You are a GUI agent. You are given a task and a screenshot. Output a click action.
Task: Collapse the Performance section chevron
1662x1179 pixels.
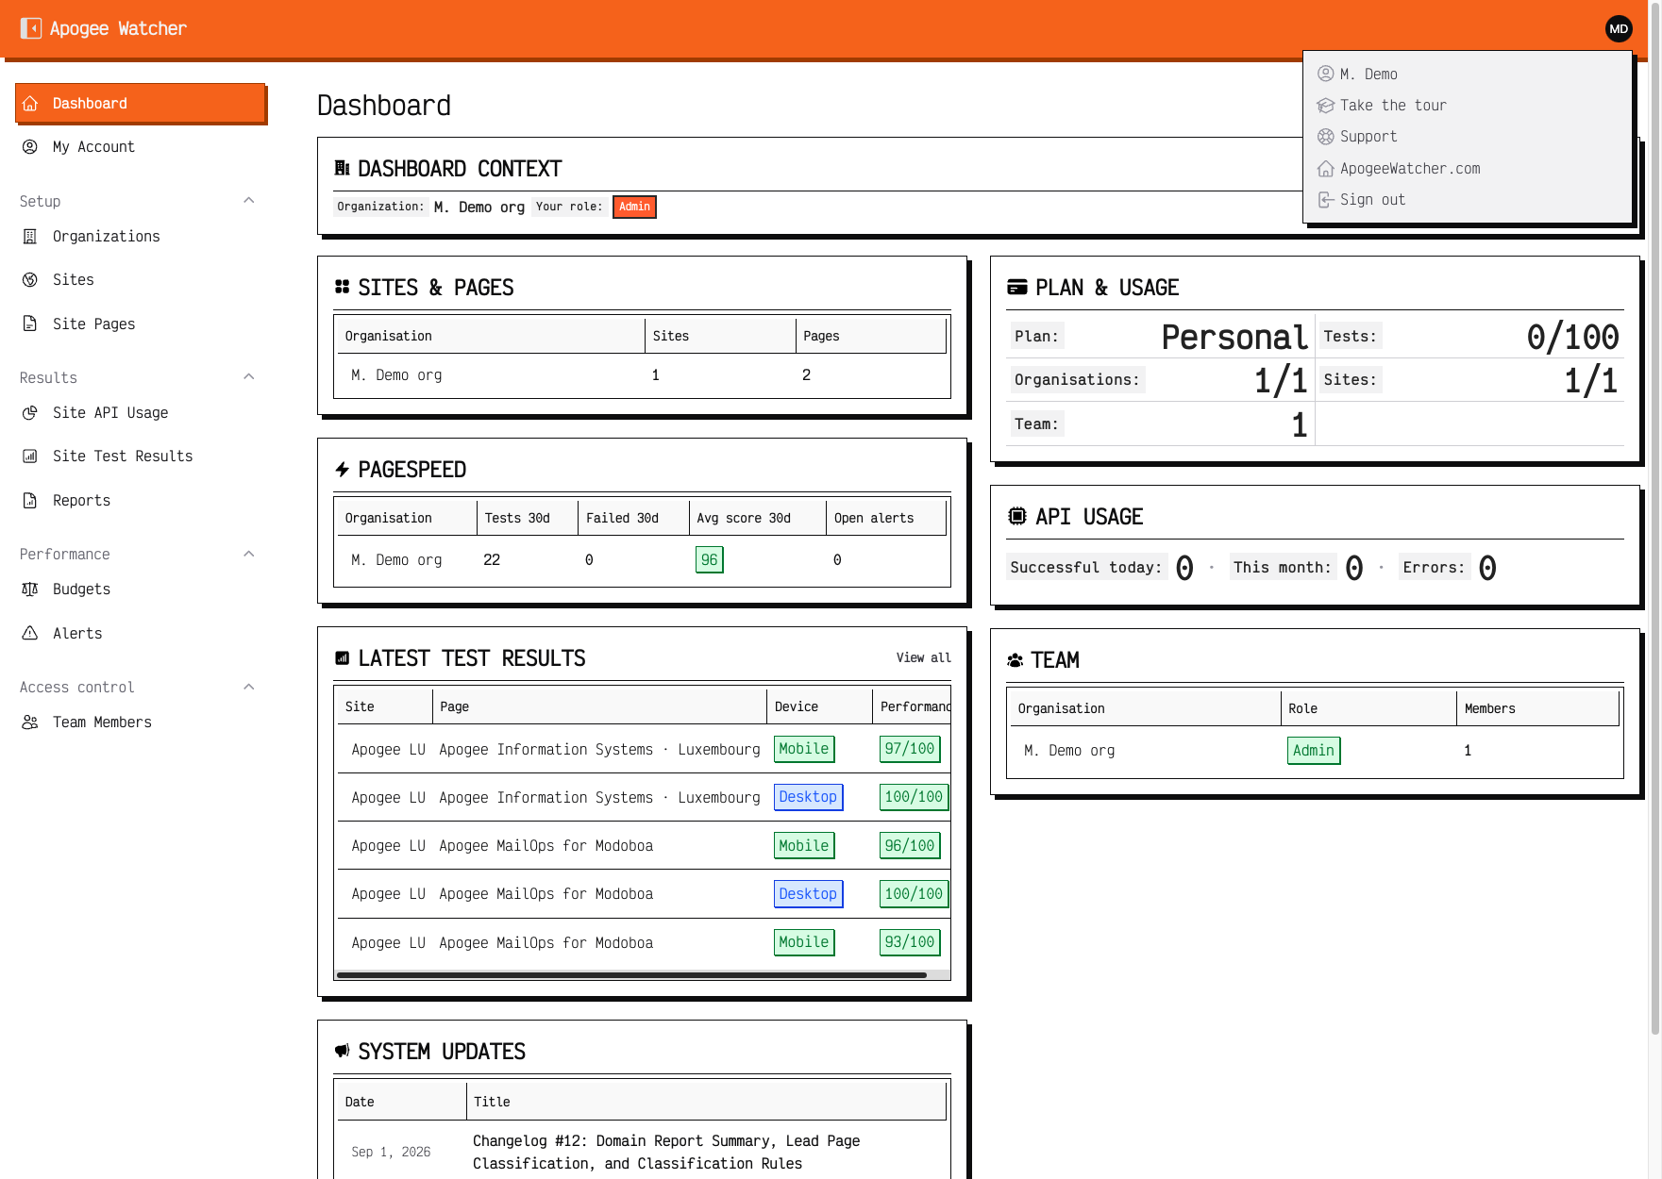pos(249,554)
